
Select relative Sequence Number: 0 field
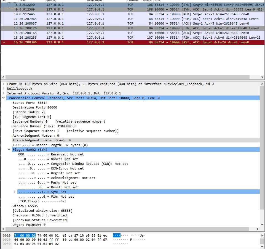[x=59, y=122]
